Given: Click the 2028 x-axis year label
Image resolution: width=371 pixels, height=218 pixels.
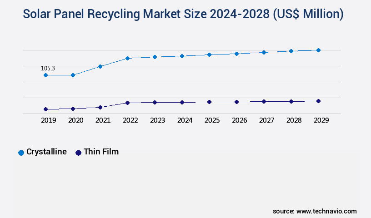Looking at the screenshot, I should 294,120.
